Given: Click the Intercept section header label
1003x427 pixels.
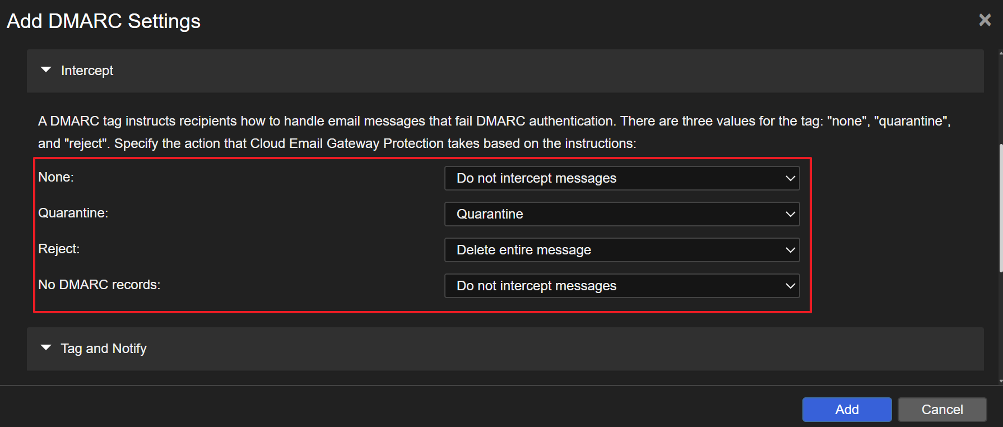Looking at the screenshot, I should pos(87,71).
